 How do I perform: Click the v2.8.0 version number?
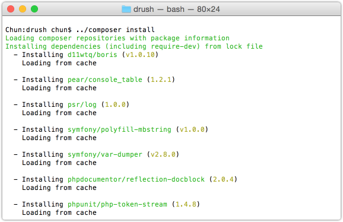[163, 155]
